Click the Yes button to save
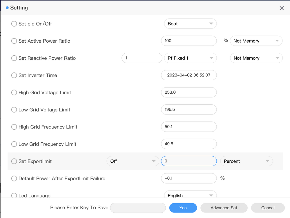Screen dimensions: 290x218 [183, 208]
